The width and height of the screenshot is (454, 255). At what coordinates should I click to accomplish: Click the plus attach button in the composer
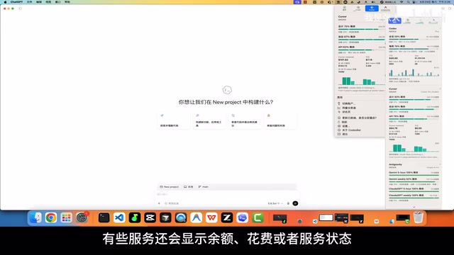click(159, 203)
